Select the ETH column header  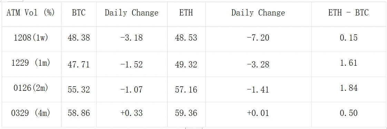tap(186, 13)
